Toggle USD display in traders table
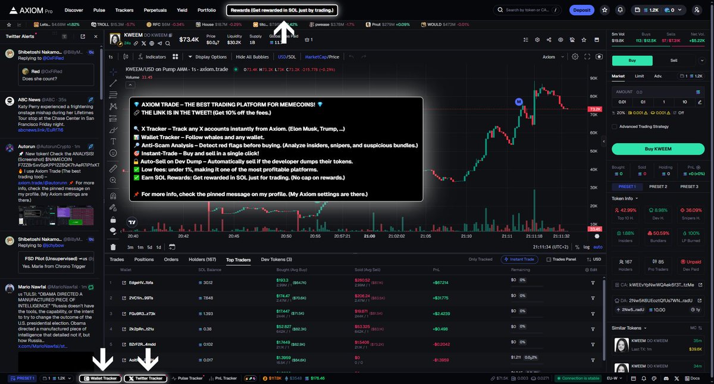Image resolution: width=714 pixels, height=384 pixels. 595,259
